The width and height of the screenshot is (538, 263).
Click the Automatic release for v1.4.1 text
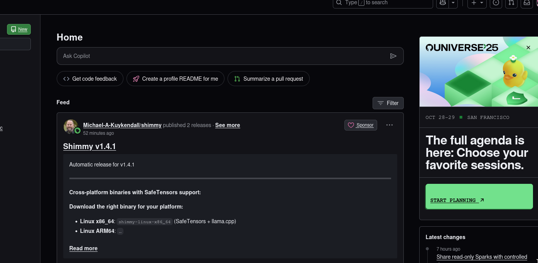[102, 165]
